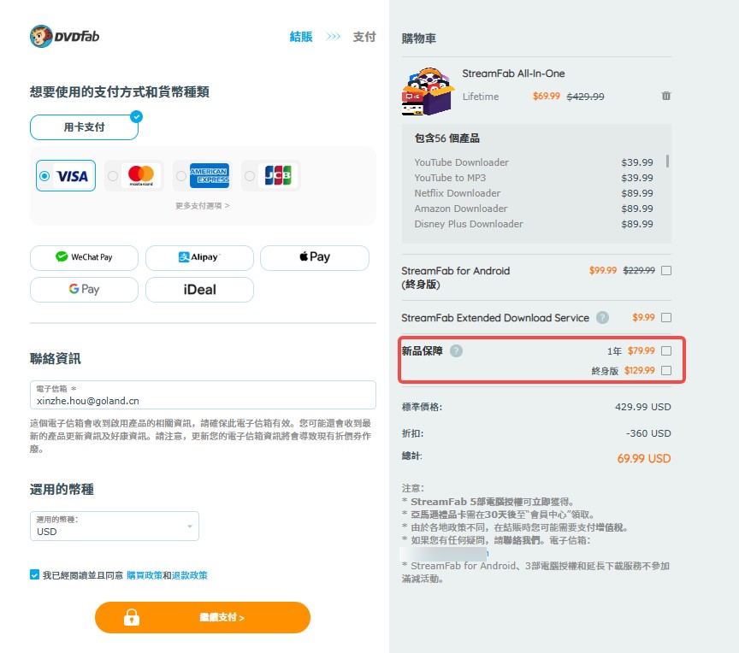Click Amazon Downloader in product list
The image size is (739, 653).
461,209
